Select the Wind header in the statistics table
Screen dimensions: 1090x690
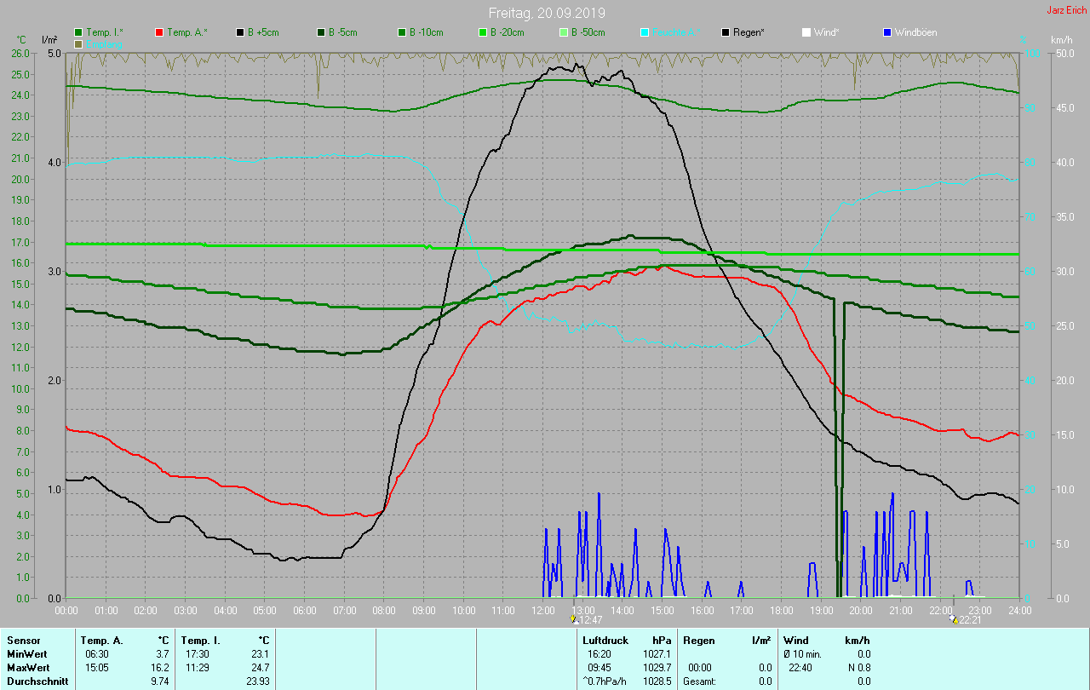point(795,640)
